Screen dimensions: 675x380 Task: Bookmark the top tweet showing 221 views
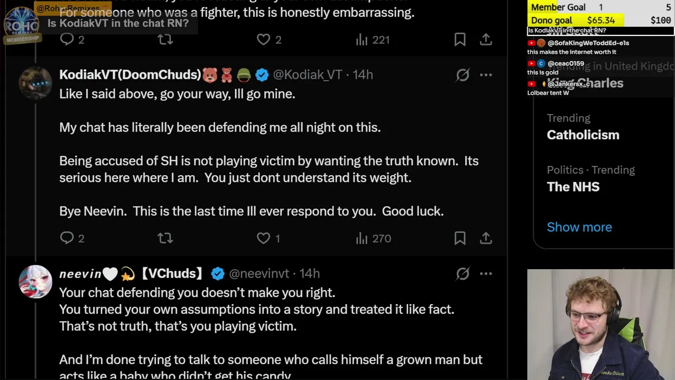click(460, 40)
